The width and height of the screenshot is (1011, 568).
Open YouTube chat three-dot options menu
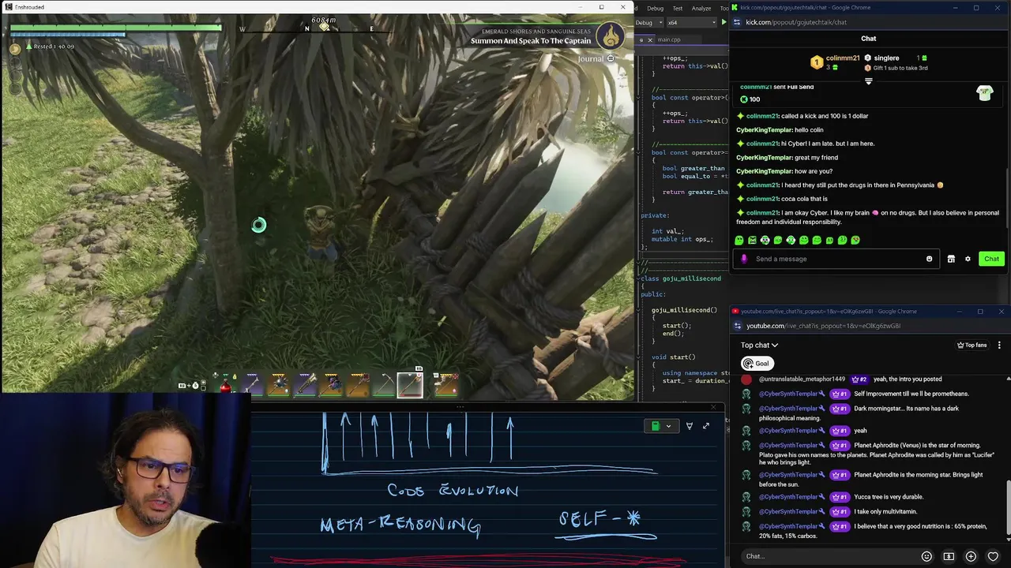click(999, 345)
